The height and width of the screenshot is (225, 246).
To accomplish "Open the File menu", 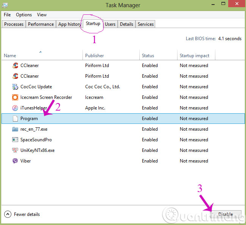I will [x=7, y=15].
